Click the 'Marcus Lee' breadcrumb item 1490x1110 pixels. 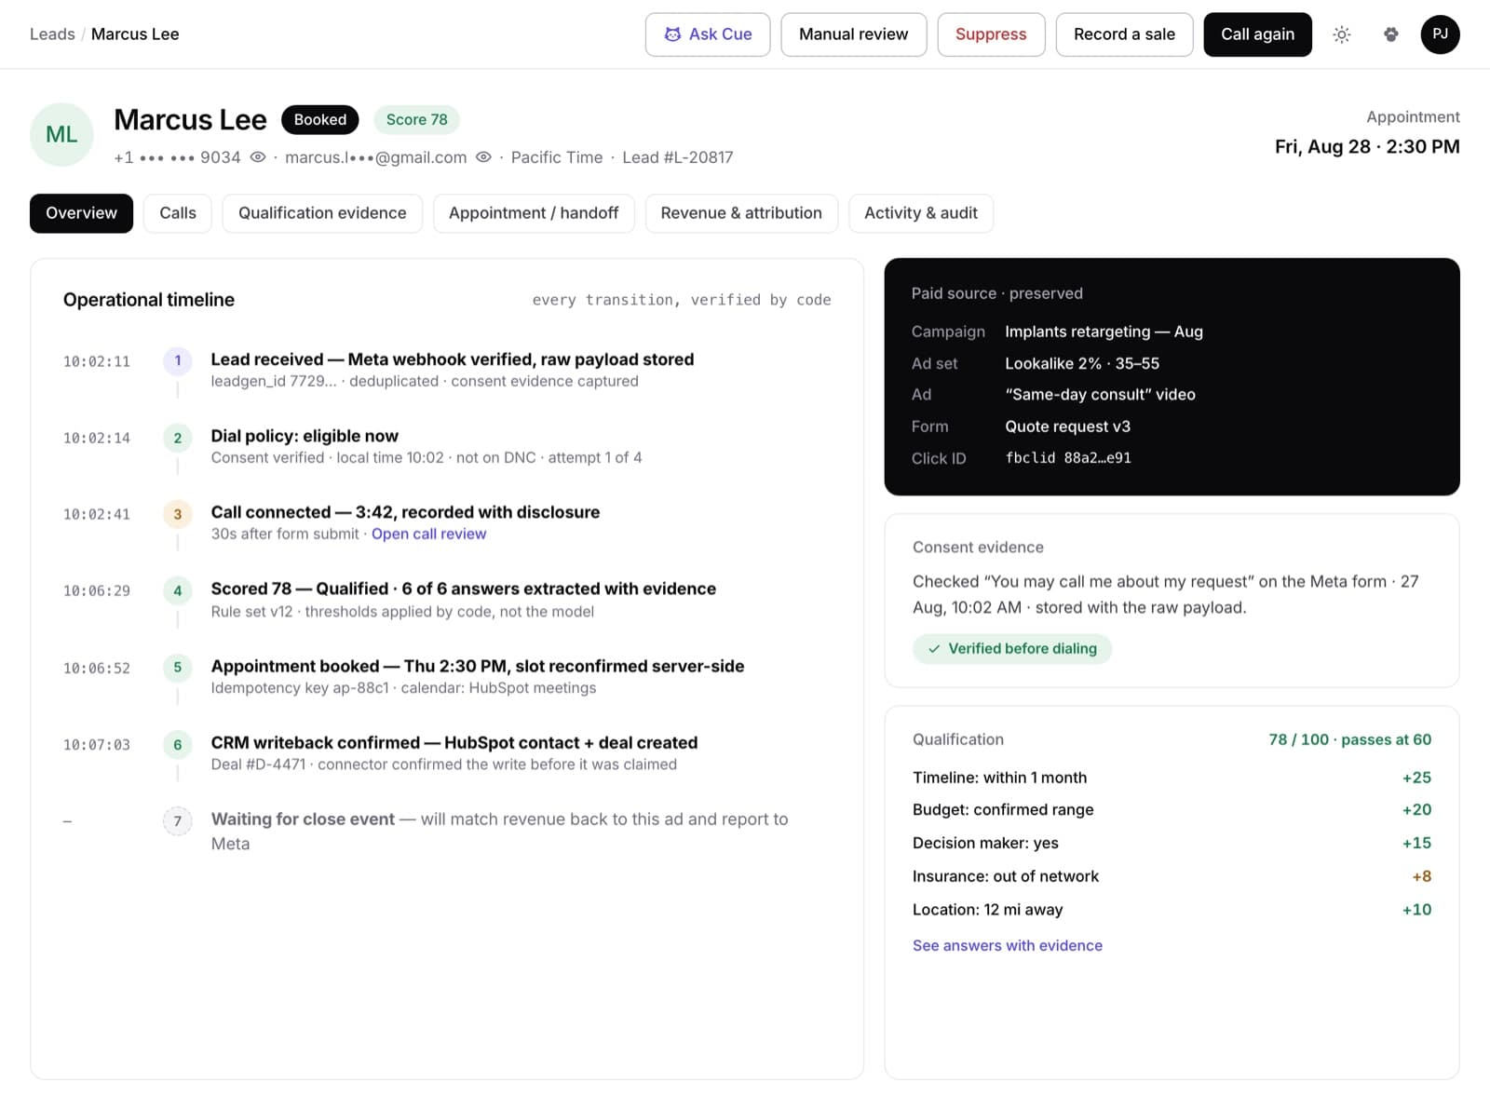click(x=135, y=34)
